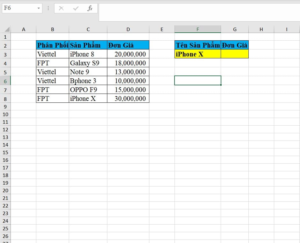Viewport: 300px width, 243px height.
Task: Click the yellow 'iPhone X' cell in column F
Action: (198, 54)
